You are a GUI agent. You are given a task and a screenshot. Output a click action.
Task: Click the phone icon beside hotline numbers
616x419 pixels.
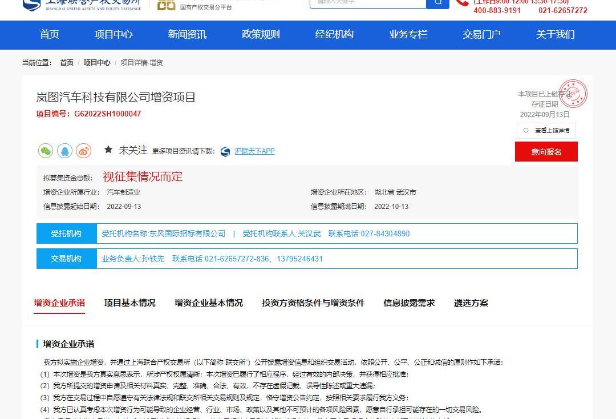coord(461,3)
